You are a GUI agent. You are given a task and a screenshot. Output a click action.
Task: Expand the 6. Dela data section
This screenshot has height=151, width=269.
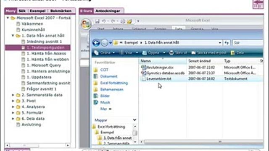pos(13,118)
